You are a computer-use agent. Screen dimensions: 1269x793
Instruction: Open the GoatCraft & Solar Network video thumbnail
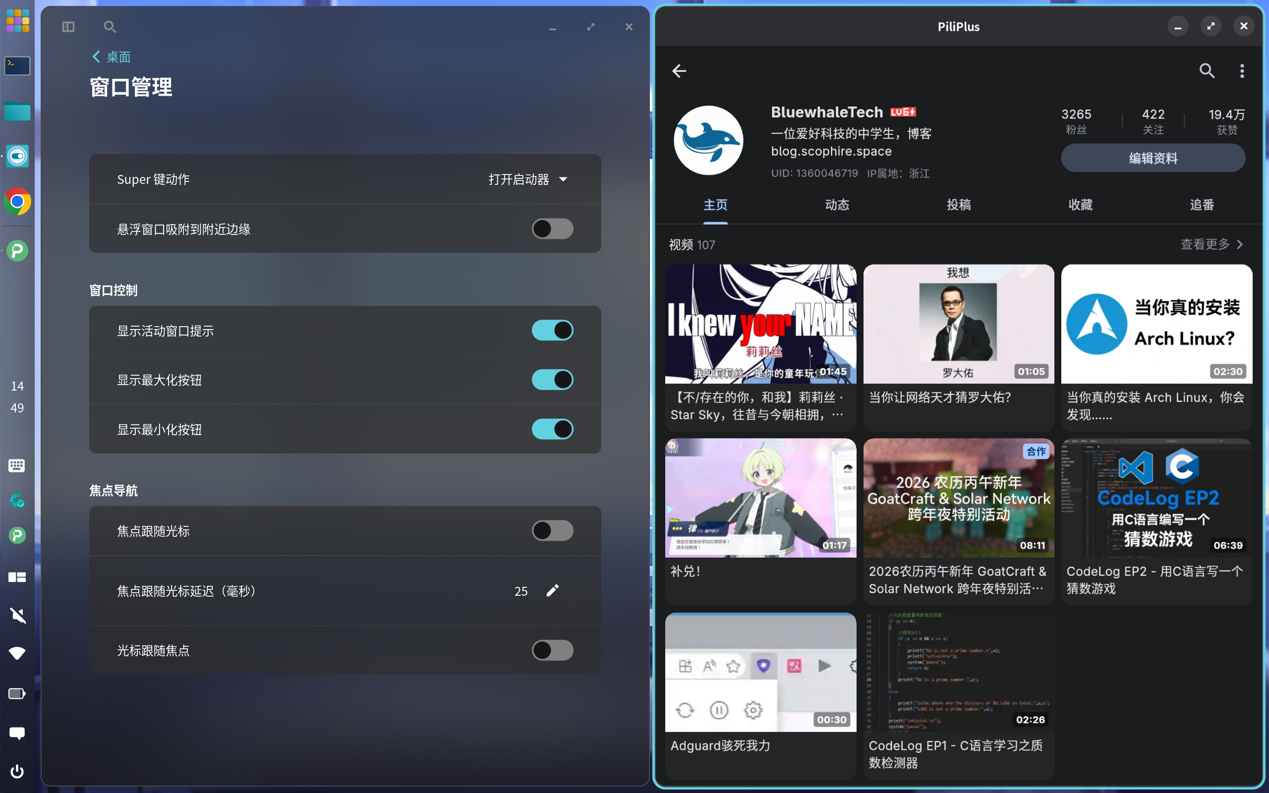coord(959,498)
